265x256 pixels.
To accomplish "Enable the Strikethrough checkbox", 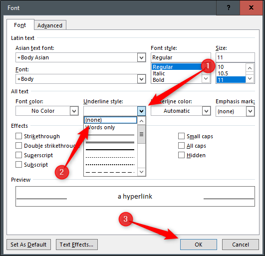I will click(x=18, y=136).
